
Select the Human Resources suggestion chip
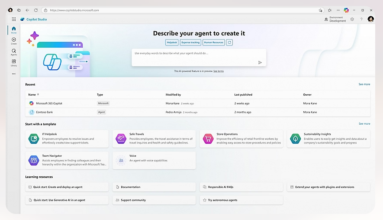(x=214, y=42)
